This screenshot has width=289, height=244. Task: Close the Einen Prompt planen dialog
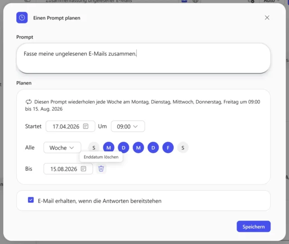pyautogui.click(x=267, y=18)
